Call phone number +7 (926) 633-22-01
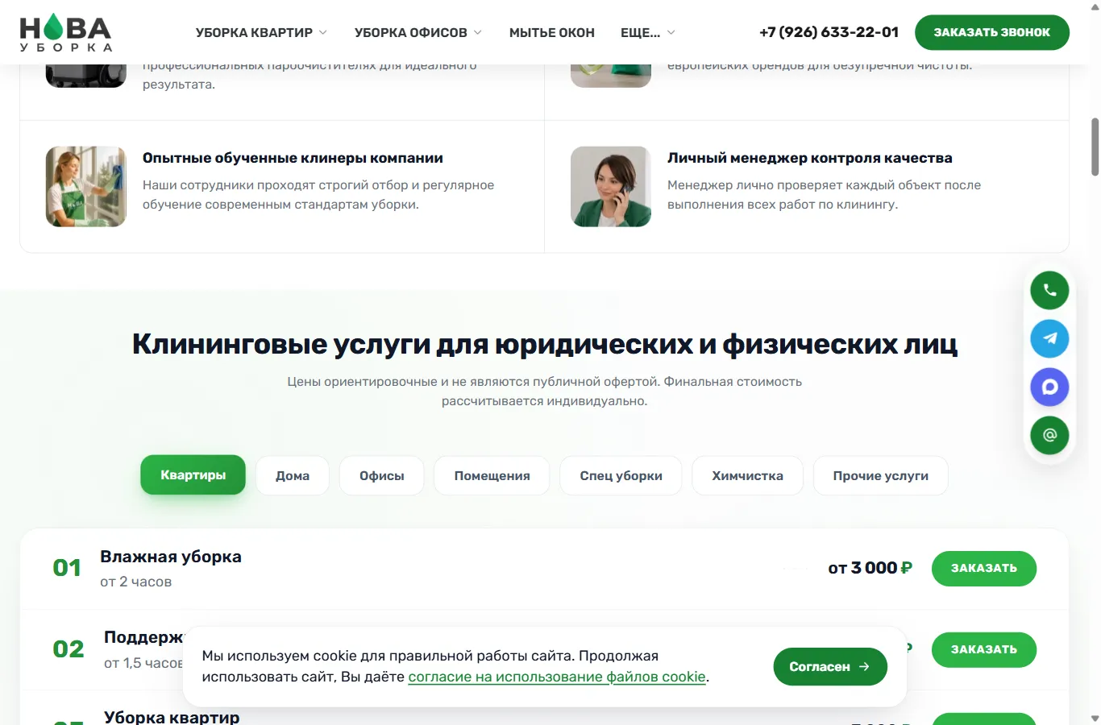 tap(829, 32)
